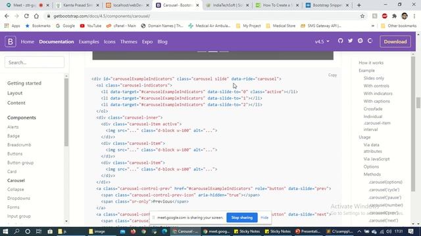Click the browser forward arrow

16,16
